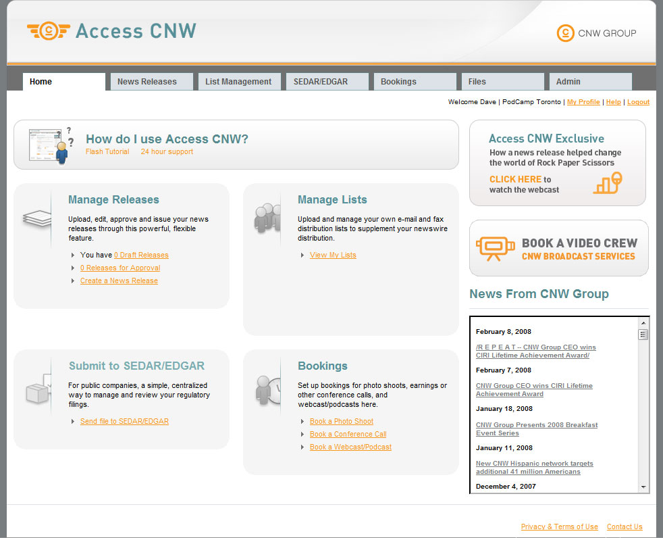Click the arrow bullet beside Book a Photo Shoot
663x538 pixels.
pyautogui.click(x=302, y=421)
